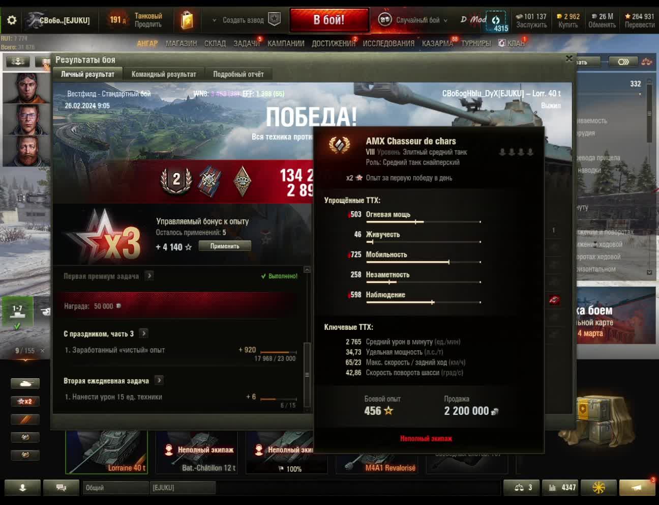Expand the С праздником, часть 3 mission arrow
The image size is (659, 505).
[x=144, y=333]
